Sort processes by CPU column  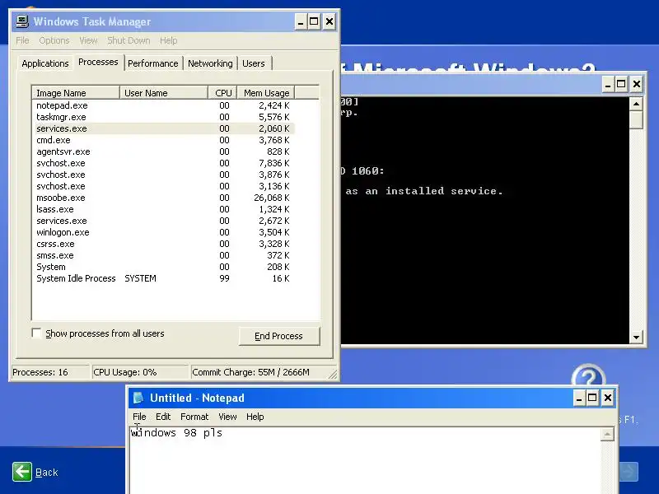pos(222,93)
